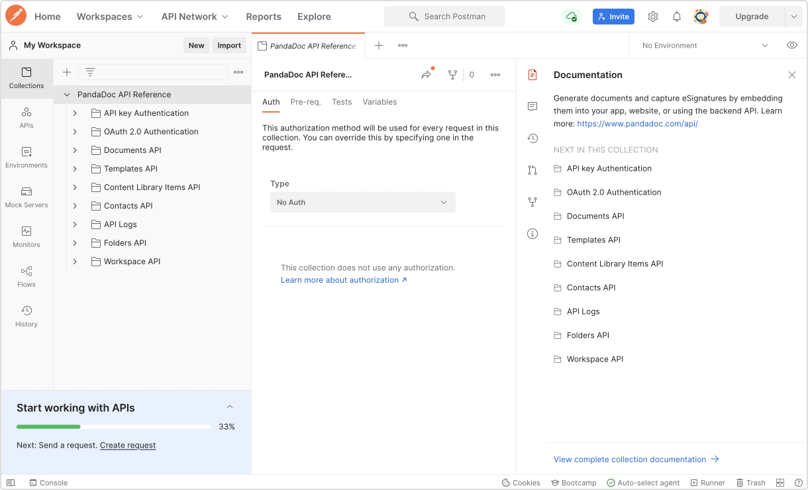808x490 pixels.
Task: Open the Changelog history icon in right sidebar
Action: (532, 138)
